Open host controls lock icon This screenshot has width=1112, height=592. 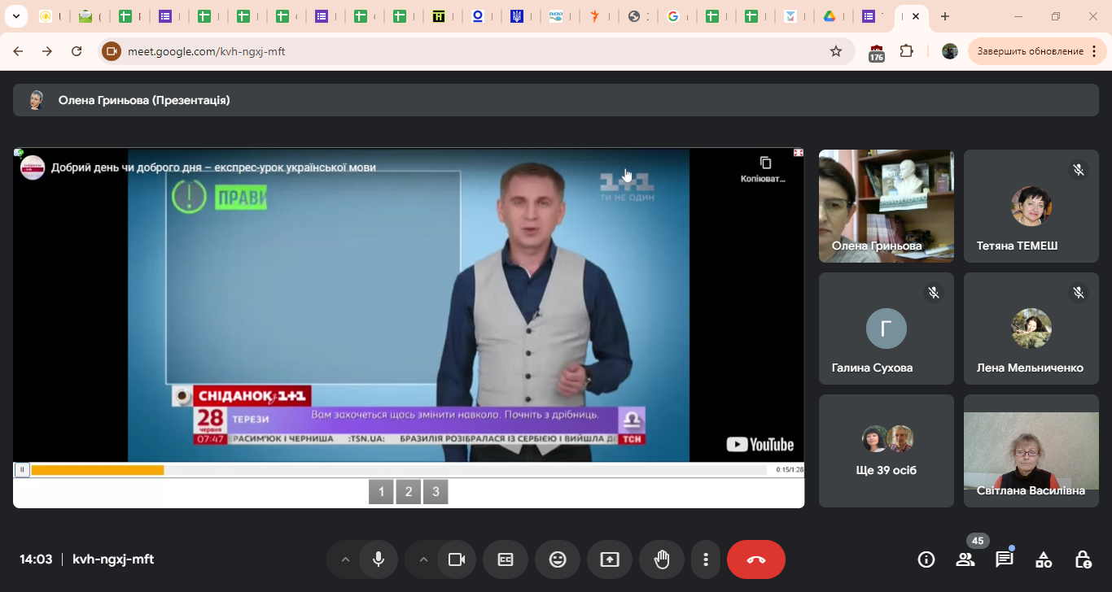[1083, 559]
